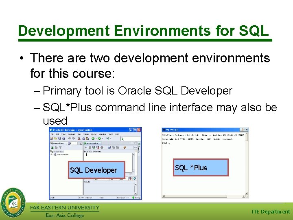Click Save icon in SQL Developer toolbar
The height and width of the screenshot is (220, 293).
coord(59,139)
